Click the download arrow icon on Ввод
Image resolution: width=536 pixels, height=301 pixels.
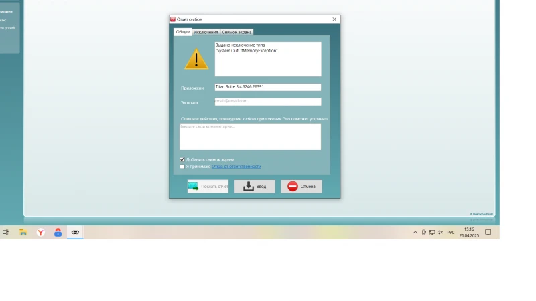(x=249, y=186)
